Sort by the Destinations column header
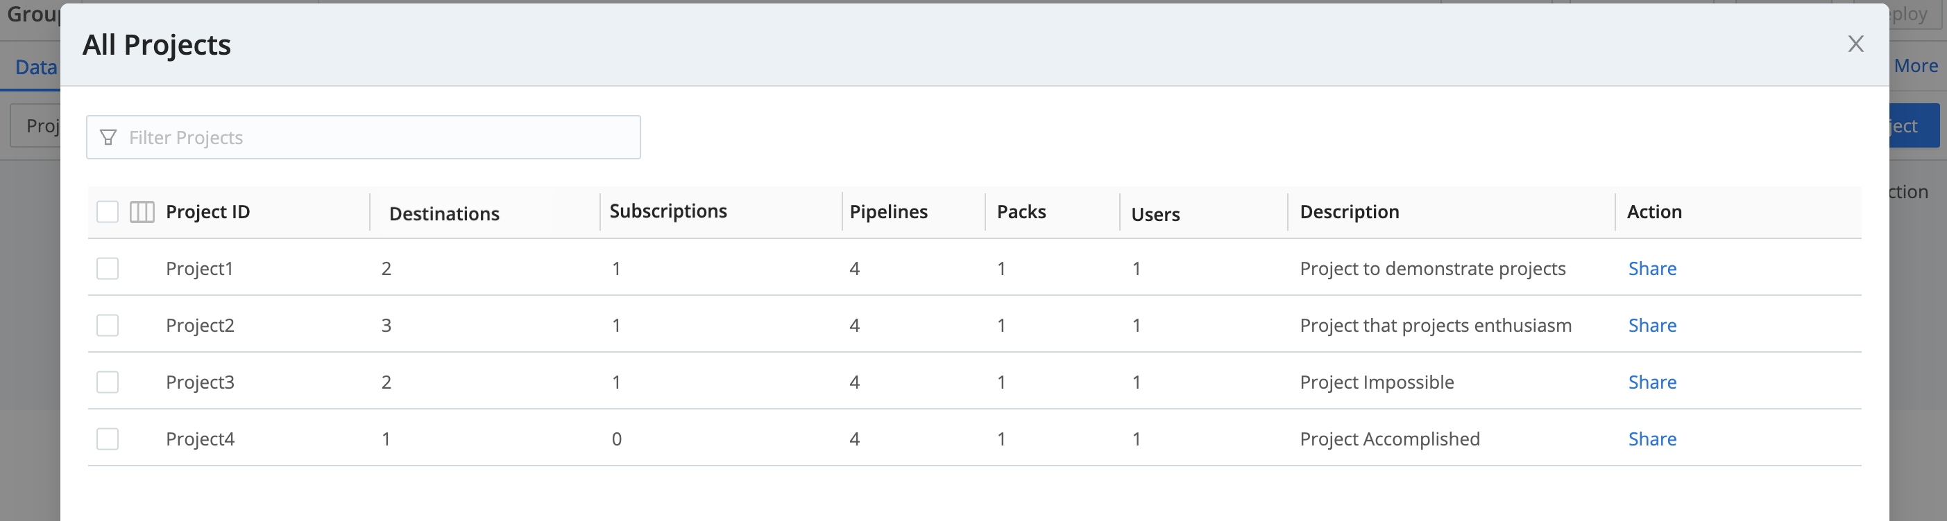1947x521 pixels. pos(444,215)
